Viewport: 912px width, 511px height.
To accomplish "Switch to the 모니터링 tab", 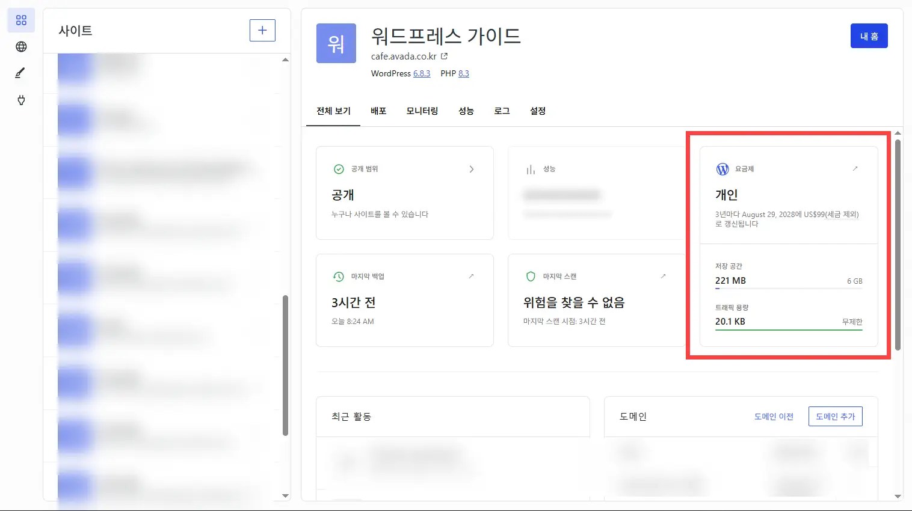I will (x=422, y=111).
